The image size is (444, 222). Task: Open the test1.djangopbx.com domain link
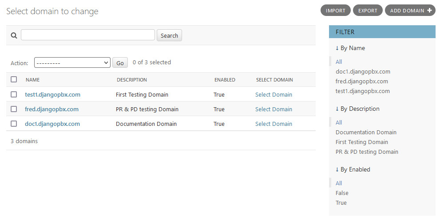pos(52,94)
